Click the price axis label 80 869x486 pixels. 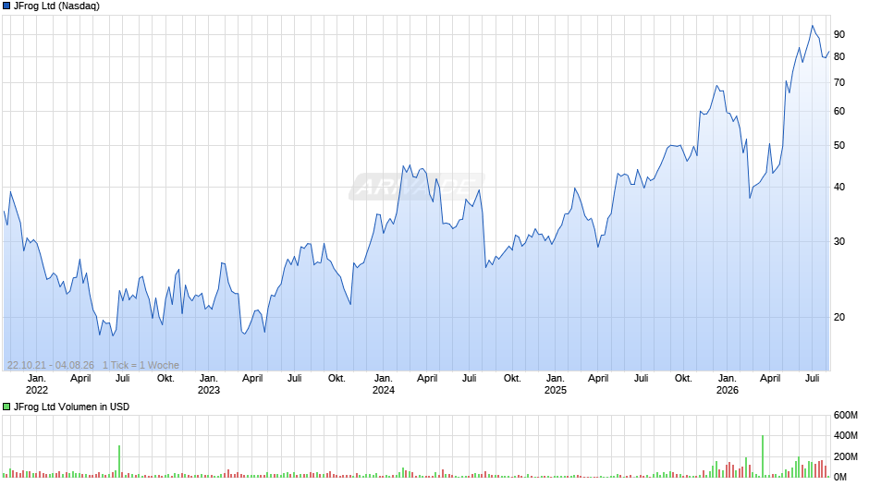839,56
